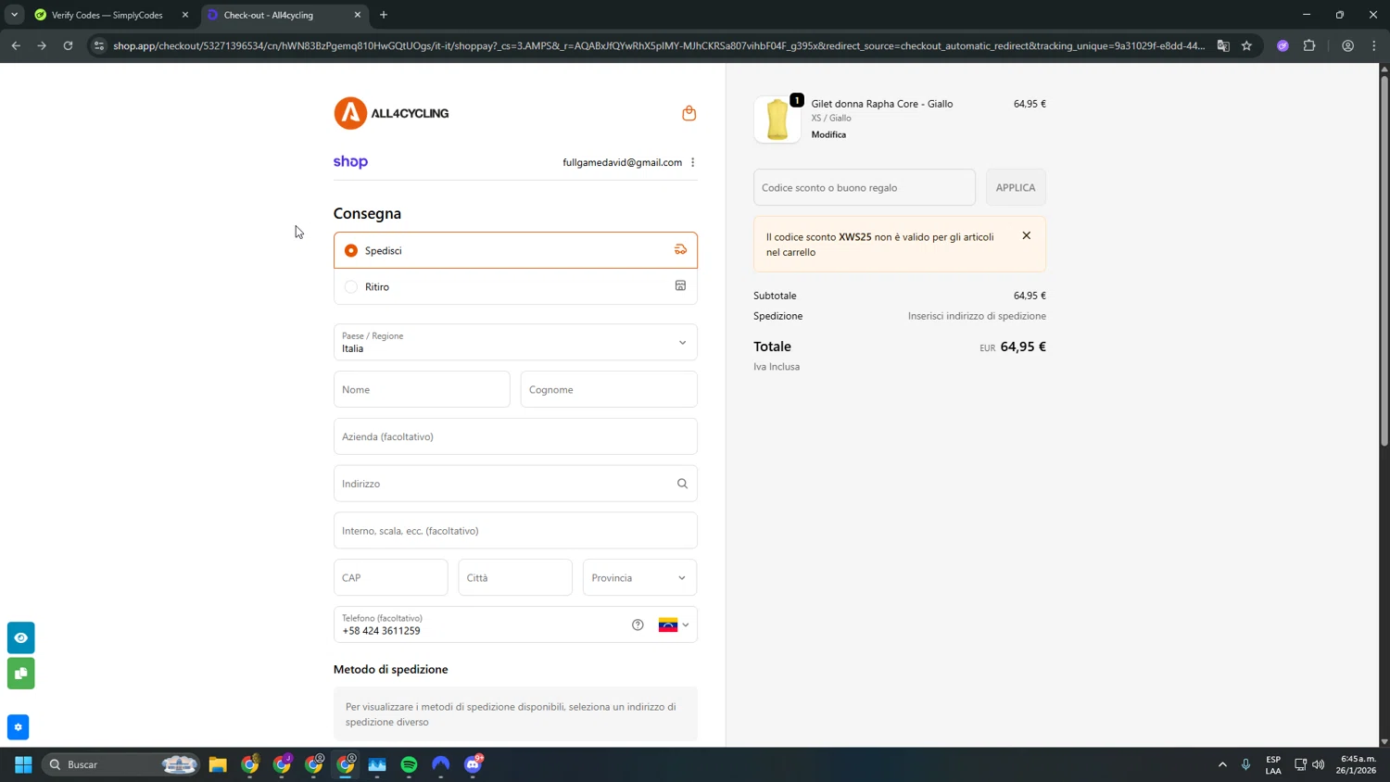Expand the Paese / Regione dropdown
The width and height of the screenshot is (1390, 782).
(x=515, y=343)
